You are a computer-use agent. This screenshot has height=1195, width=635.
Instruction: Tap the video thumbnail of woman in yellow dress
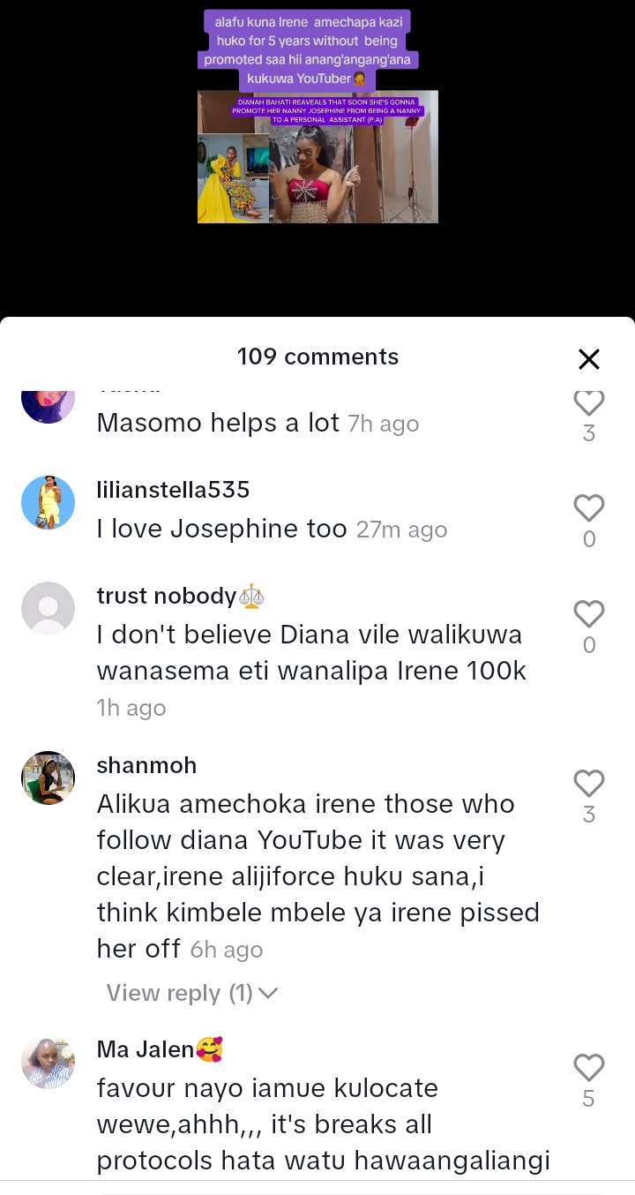click(x=233, y=177)
